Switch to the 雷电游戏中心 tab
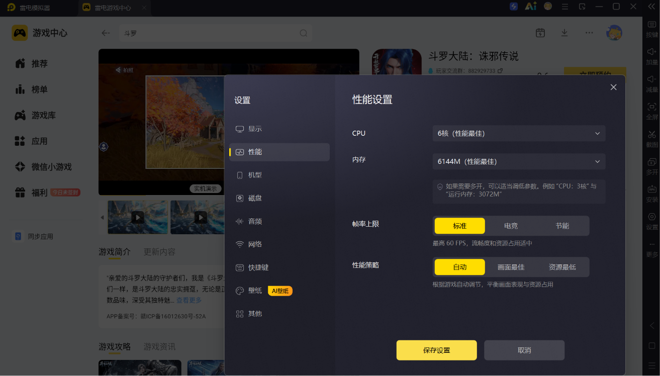 [x=114, y=8]
